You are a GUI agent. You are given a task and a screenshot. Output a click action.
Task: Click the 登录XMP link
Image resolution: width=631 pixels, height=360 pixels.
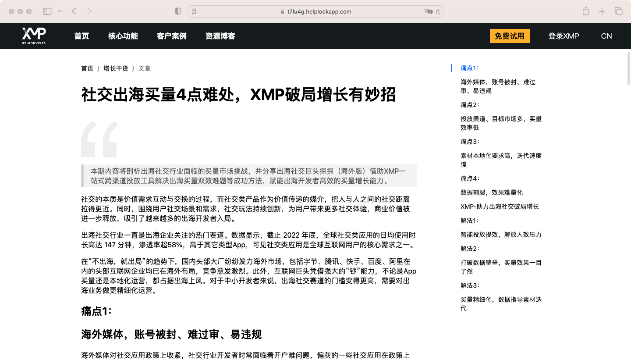[x=564, y=36]
